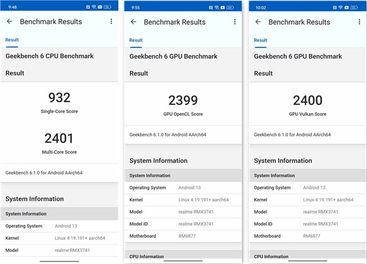Tap gray System Information subheader on Vulkan screen

point(308,175)
